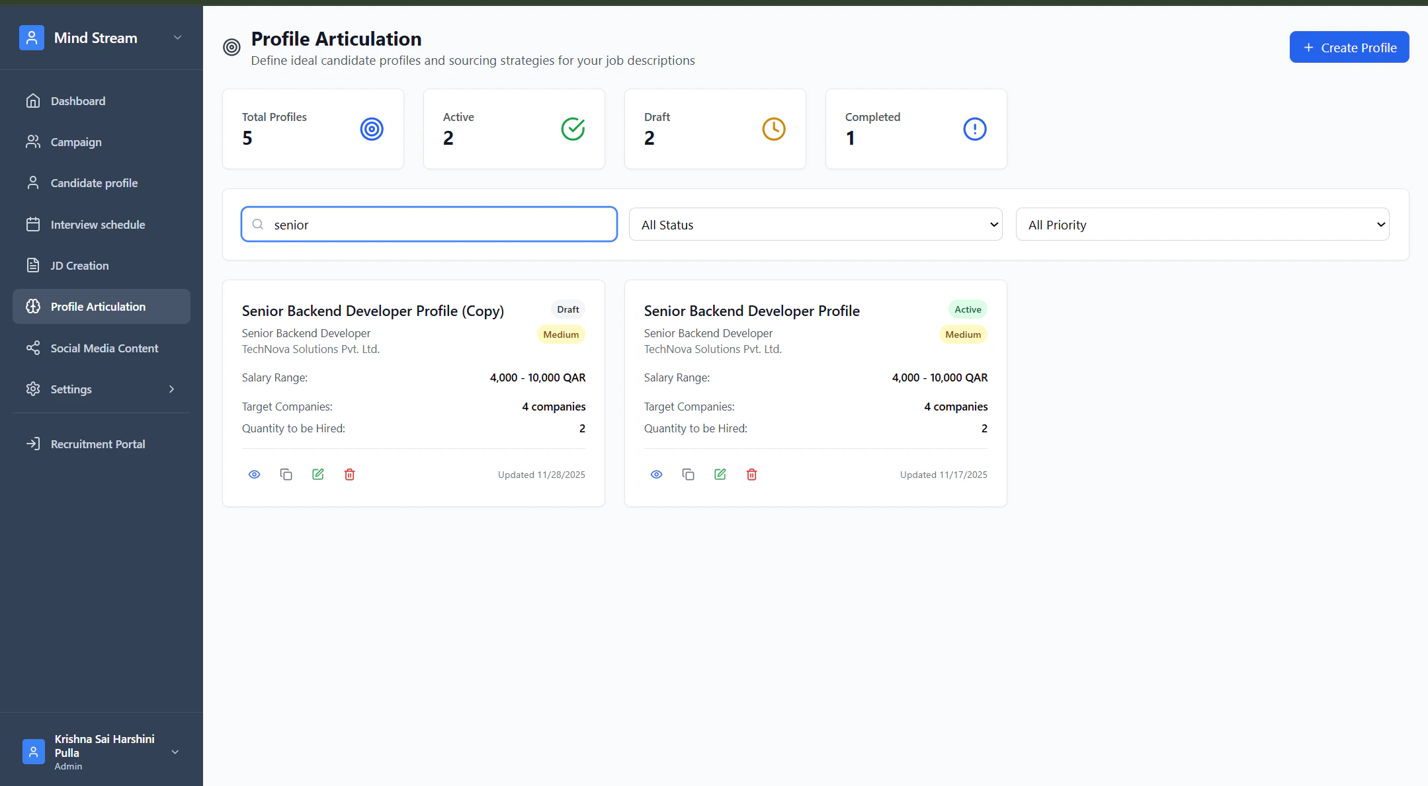Click delete icon on Senior Backend Developer Profile (Copy)

point(349,475)
